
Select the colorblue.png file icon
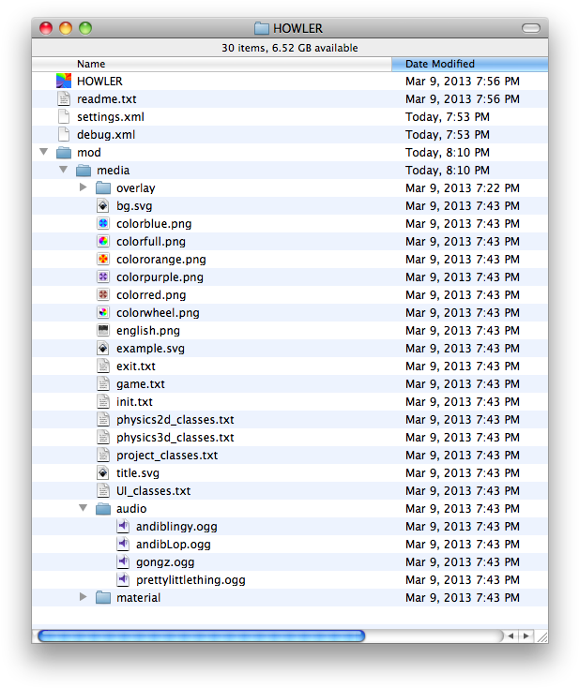point(103,224)
